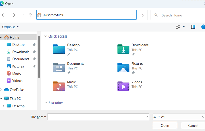
Task: Expand the OneDrive tree node
Action: tap(1, 90)
